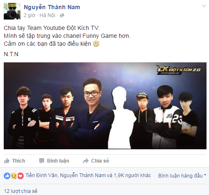The image size is (209, 195).
Task: Click the Thích like button label
Action: [18, 161]
